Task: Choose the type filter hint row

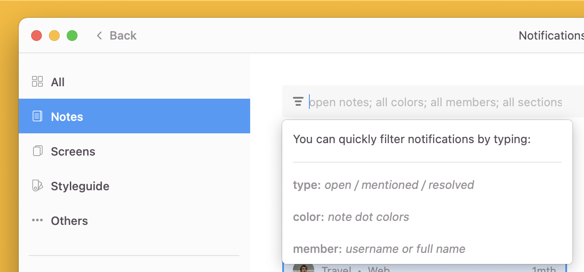Action: 383,185
